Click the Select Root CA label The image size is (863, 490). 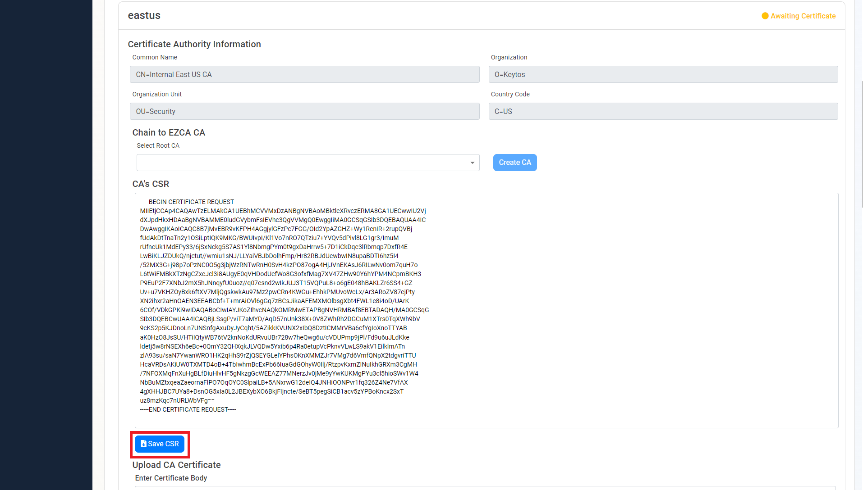pos(158,145)
